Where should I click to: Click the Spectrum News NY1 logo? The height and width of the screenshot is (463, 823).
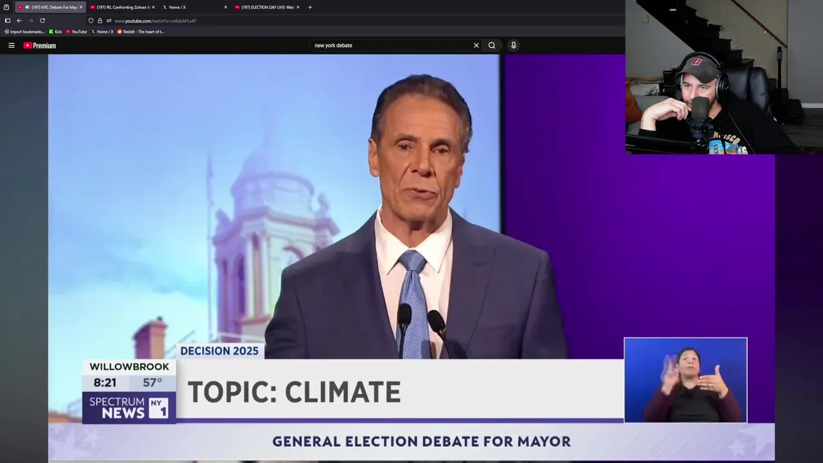[129, 408]
